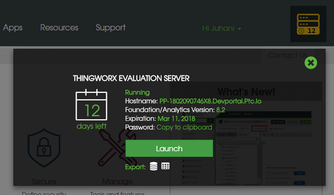Export the database using stacked disks icon
The width and height of the screenshot is (334, 195).
pos(154,166)
